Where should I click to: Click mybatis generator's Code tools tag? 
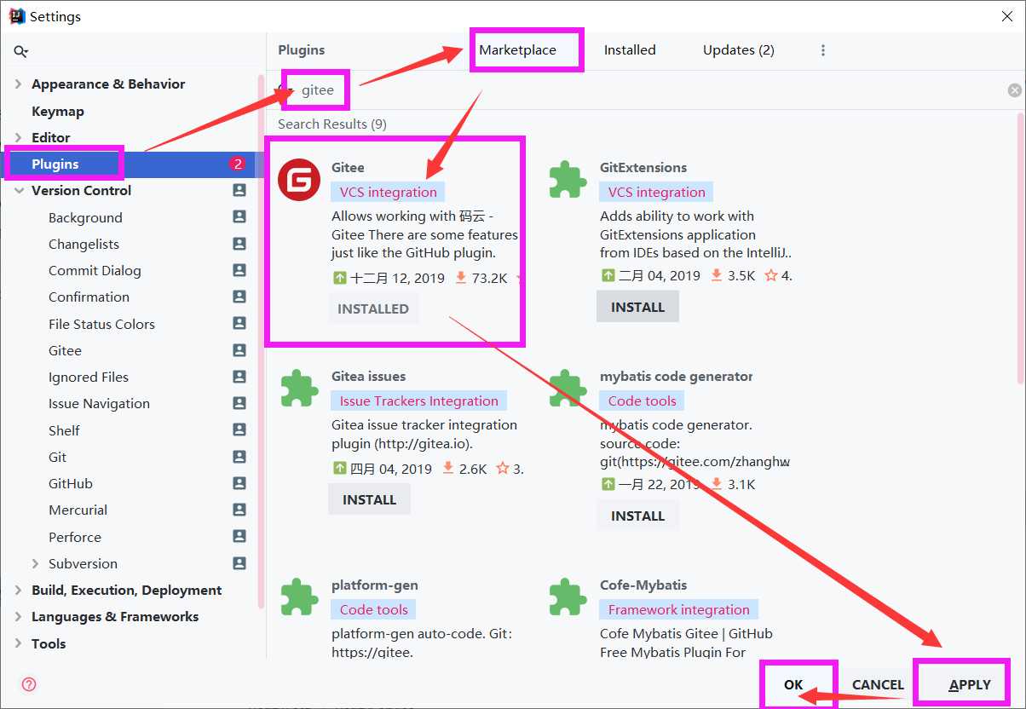point(642,401)
